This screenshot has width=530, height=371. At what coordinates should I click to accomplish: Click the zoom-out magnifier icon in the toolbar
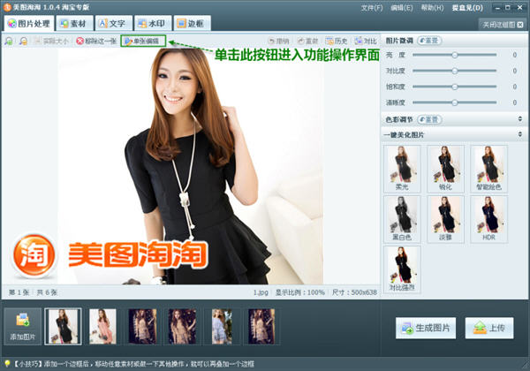pos(23,42)
